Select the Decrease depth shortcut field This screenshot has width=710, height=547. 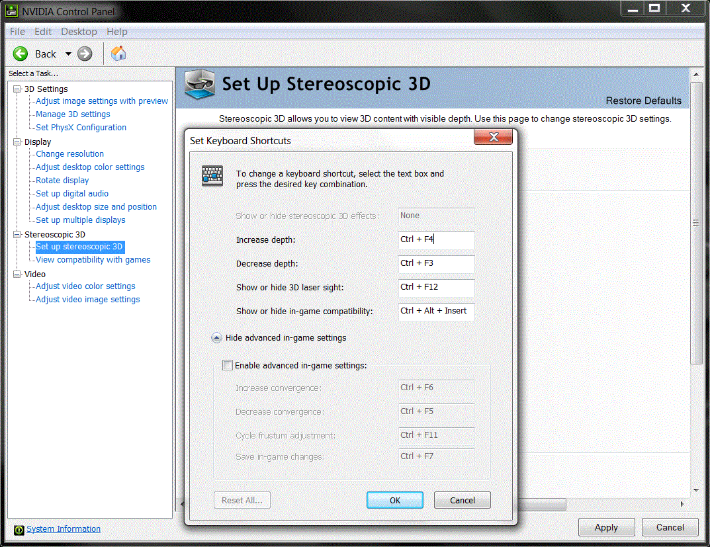pyautogui.click(x=437, y=264)
